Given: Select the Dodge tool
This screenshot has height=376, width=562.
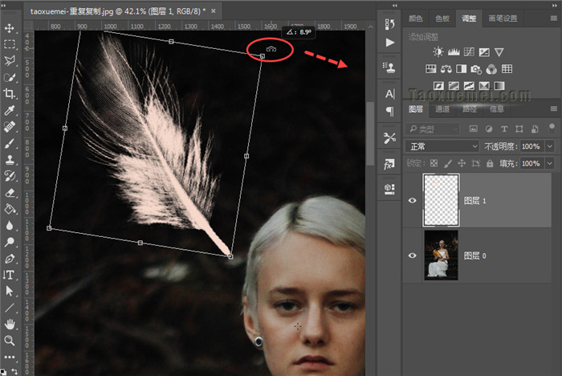Looking at the screenshot, I should (x=10, y=242).
